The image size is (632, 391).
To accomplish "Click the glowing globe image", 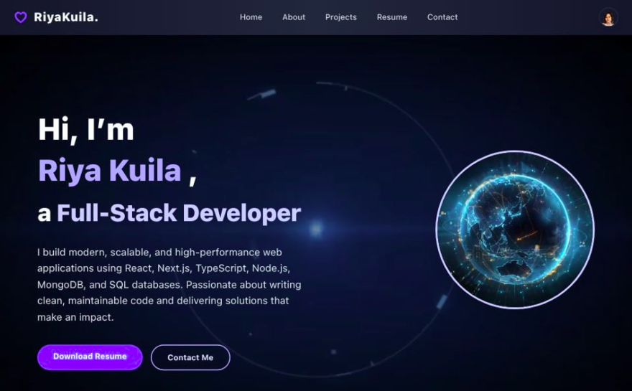I will [x=515, y=230].
